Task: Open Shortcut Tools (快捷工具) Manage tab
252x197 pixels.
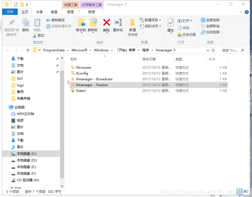Action: pyautogui.click(x=70, y=12)
